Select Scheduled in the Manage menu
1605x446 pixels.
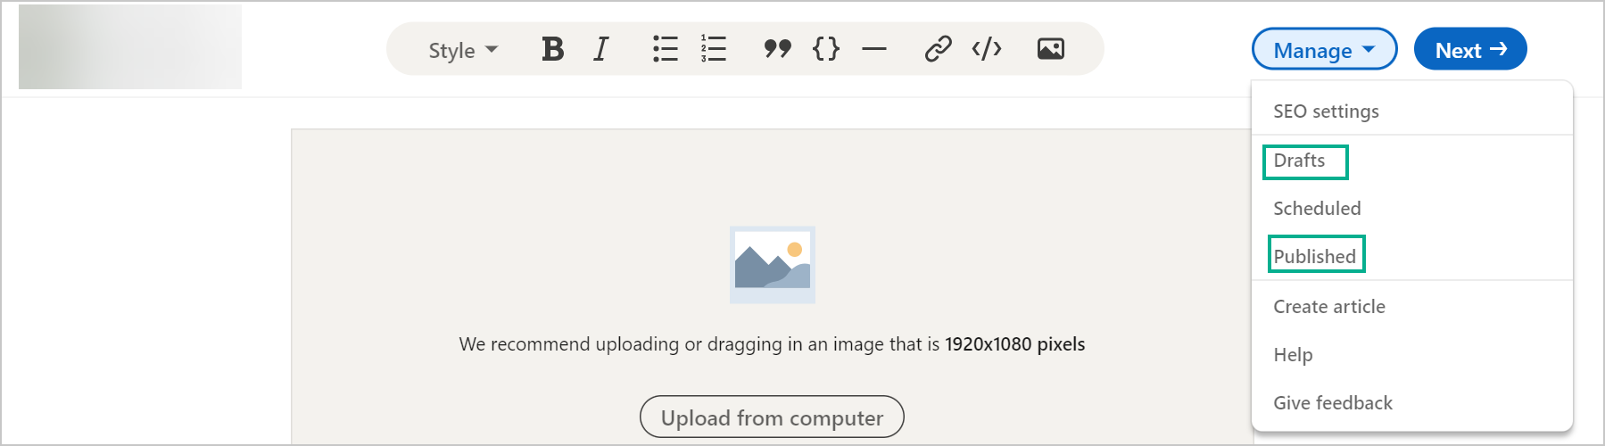pos(1411,209)
